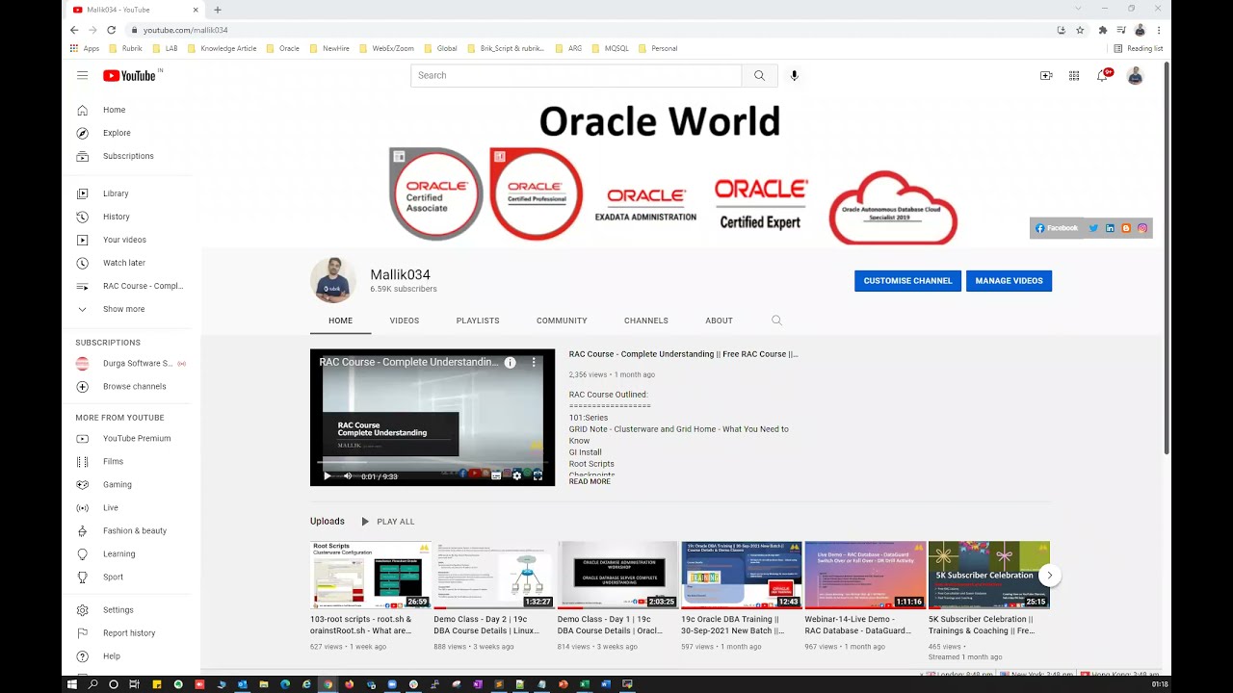The image size is (1233, 693).
Task: Open the notifications bell
Action: point(1102,75)
